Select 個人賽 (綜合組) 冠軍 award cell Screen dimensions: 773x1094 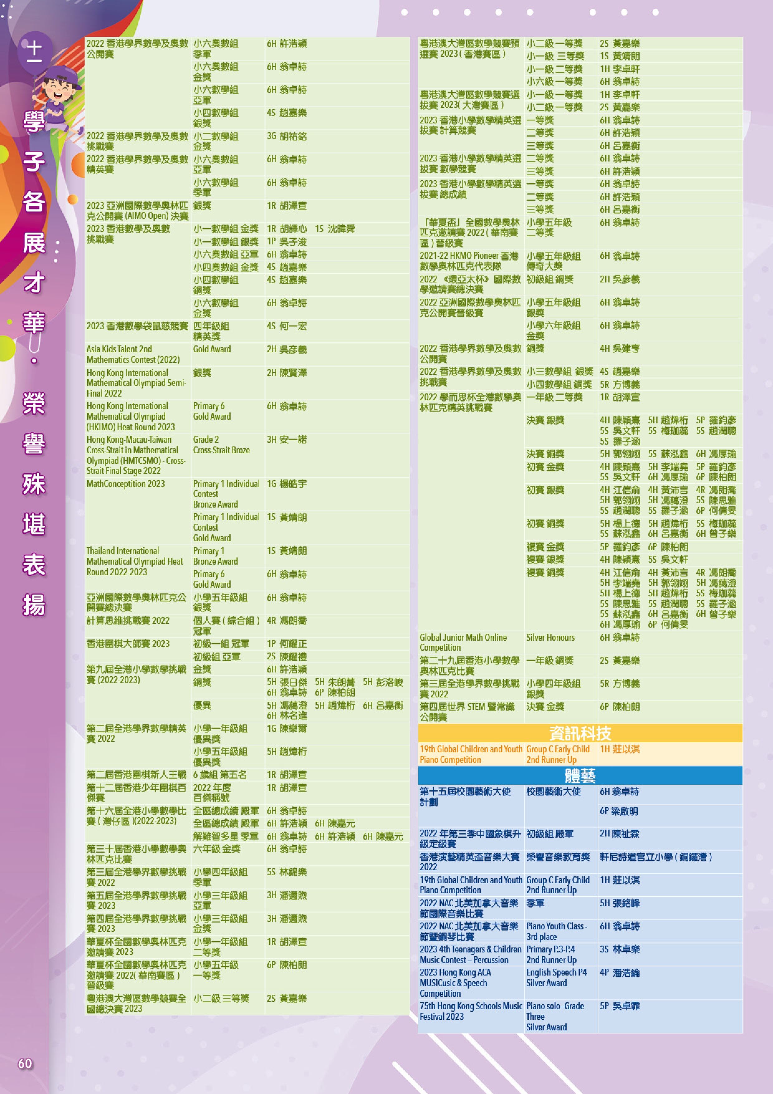[x=226, y=626]
